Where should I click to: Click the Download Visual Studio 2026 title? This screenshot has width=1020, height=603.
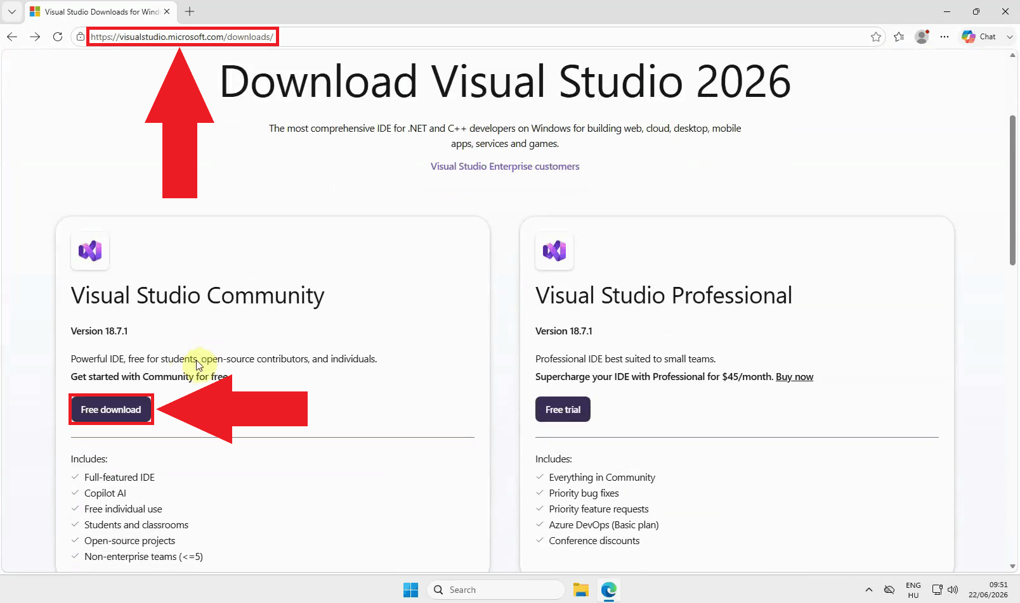[505, 82]
